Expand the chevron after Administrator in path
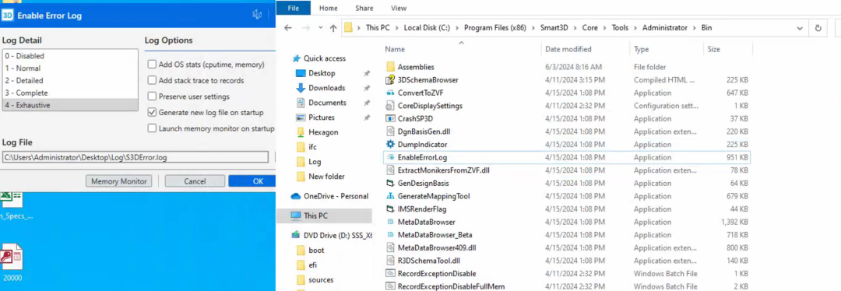 coord(695,28)
